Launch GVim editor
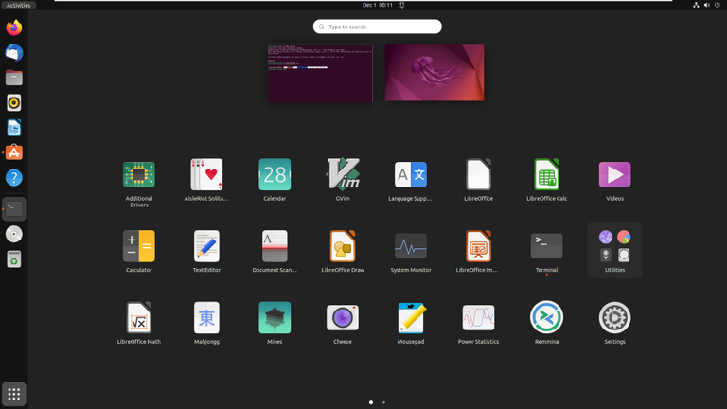This screenshot has height=409, width=727. coord(343,174)
